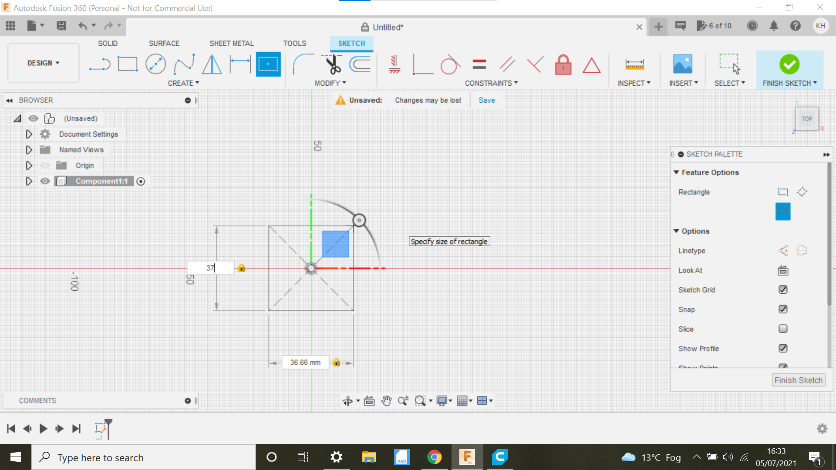
Task: Select the Trim tool in Modify
Action: point(332,64)
